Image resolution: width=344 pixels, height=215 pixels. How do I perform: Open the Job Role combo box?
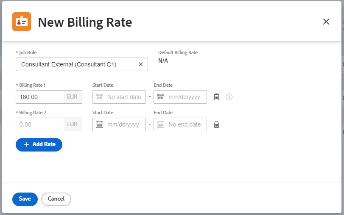tap(81, 64)
